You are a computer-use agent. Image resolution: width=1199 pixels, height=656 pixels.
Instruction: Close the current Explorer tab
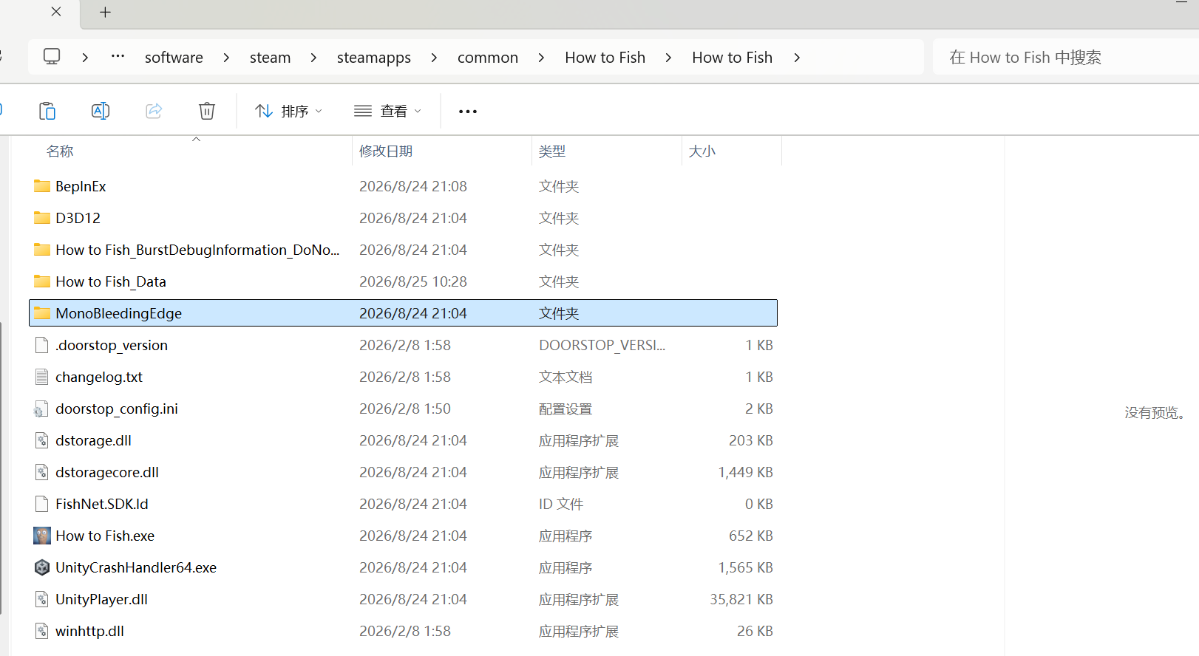pyautogui.click(x=56, y=12)
